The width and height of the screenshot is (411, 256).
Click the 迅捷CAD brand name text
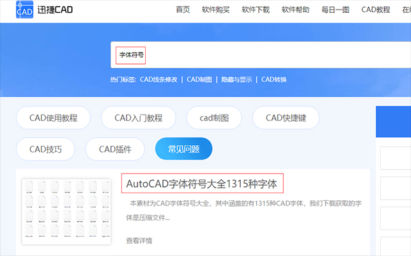pyautogui.click(x=55, y=10)
